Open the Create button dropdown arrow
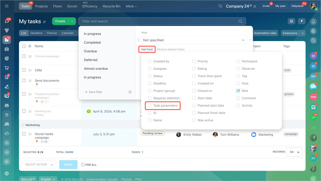Image resolution: width=321 pixels, height=181 pixels. click(72, 21)
